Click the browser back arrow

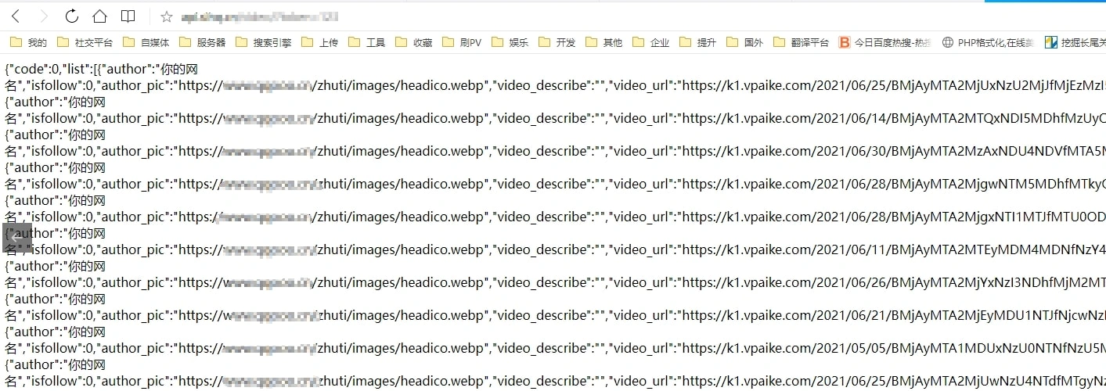[x=16, y=16]
